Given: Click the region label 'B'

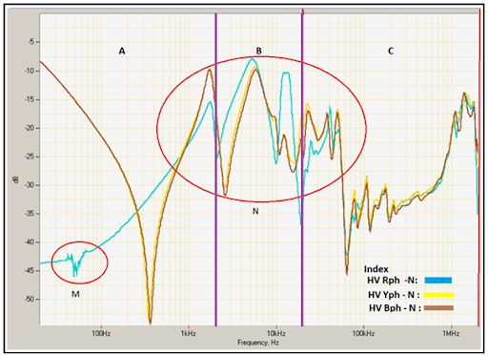Looking at the screenshot, I should 259,51.
